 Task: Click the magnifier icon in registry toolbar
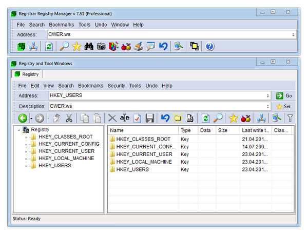[x=218, y=118]
